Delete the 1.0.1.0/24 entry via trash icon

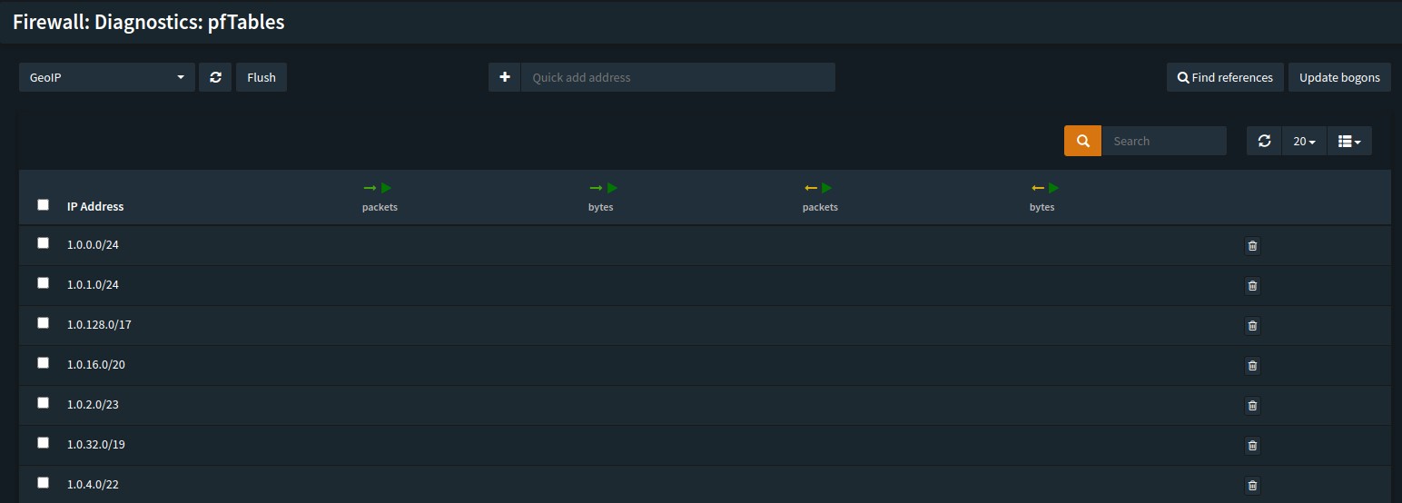tap(1252, 286)
